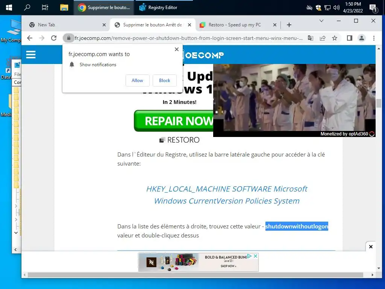Reload the current page
385x289 pixels.
[x=54, y=38]
